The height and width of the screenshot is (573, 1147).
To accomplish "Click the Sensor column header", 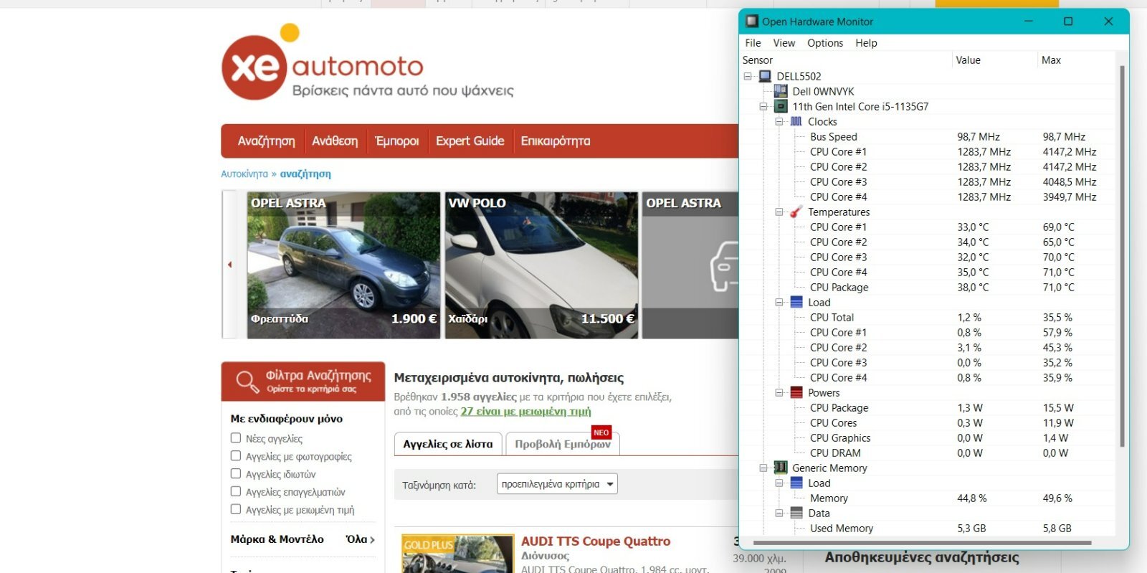I will coord(758,60).
